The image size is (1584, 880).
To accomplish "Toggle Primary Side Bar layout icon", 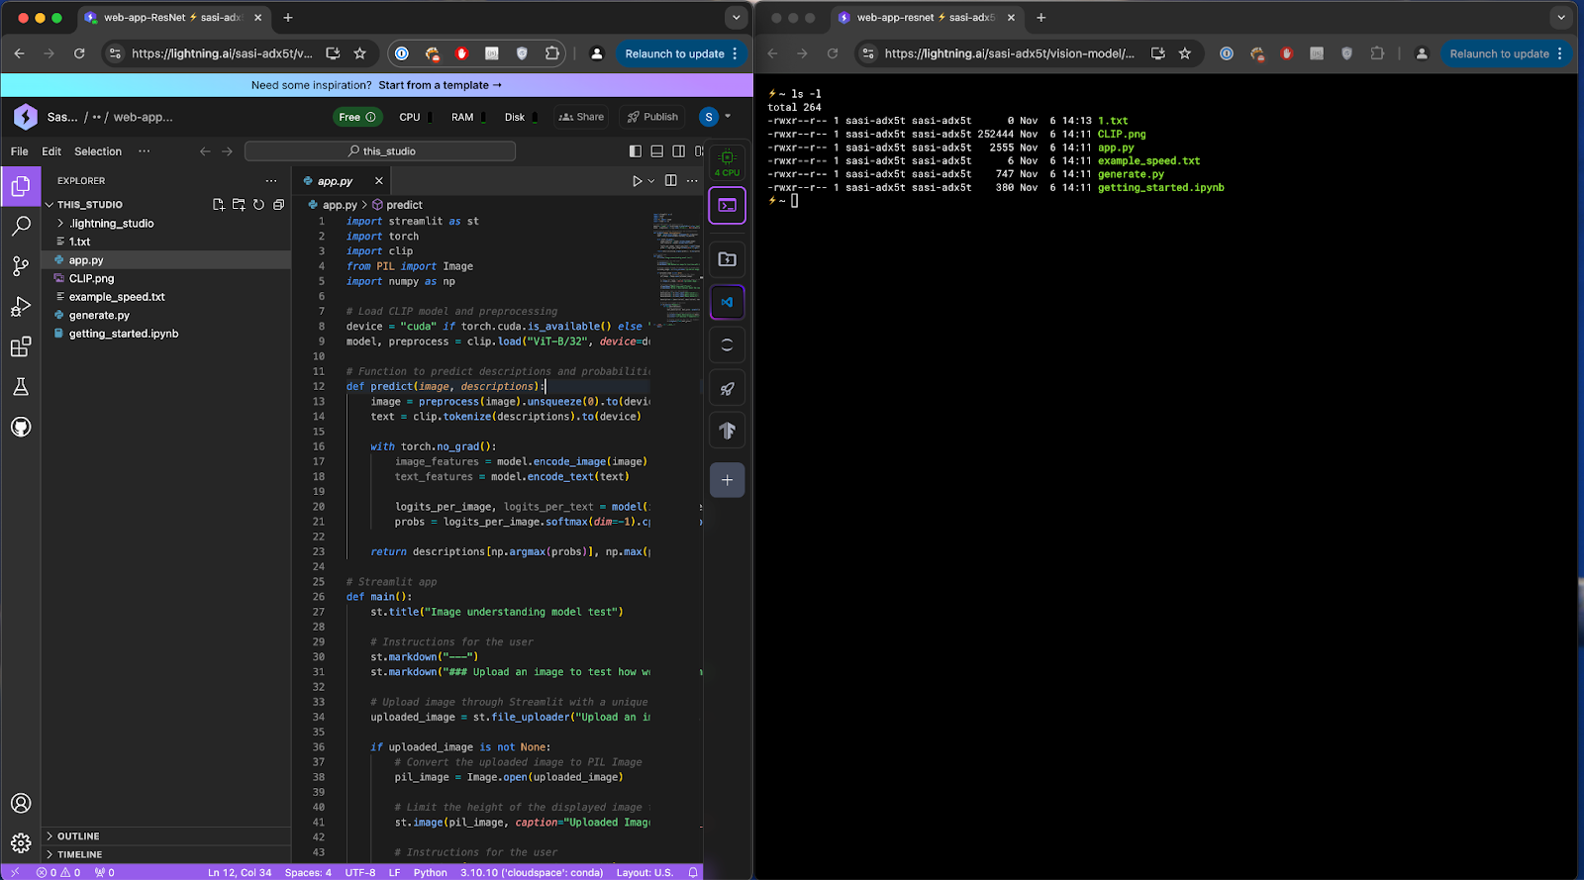I will 636,151.
